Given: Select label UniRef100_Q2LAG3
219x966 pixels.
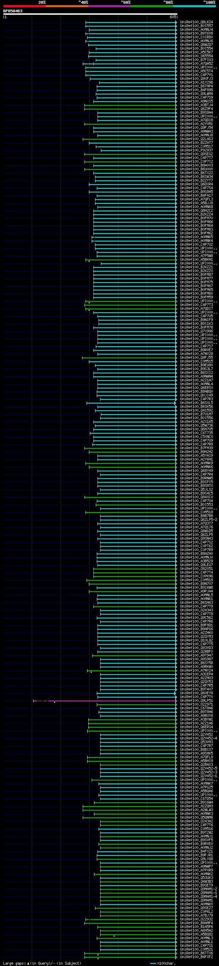Looking at the screenshot, I should point(196,139).
